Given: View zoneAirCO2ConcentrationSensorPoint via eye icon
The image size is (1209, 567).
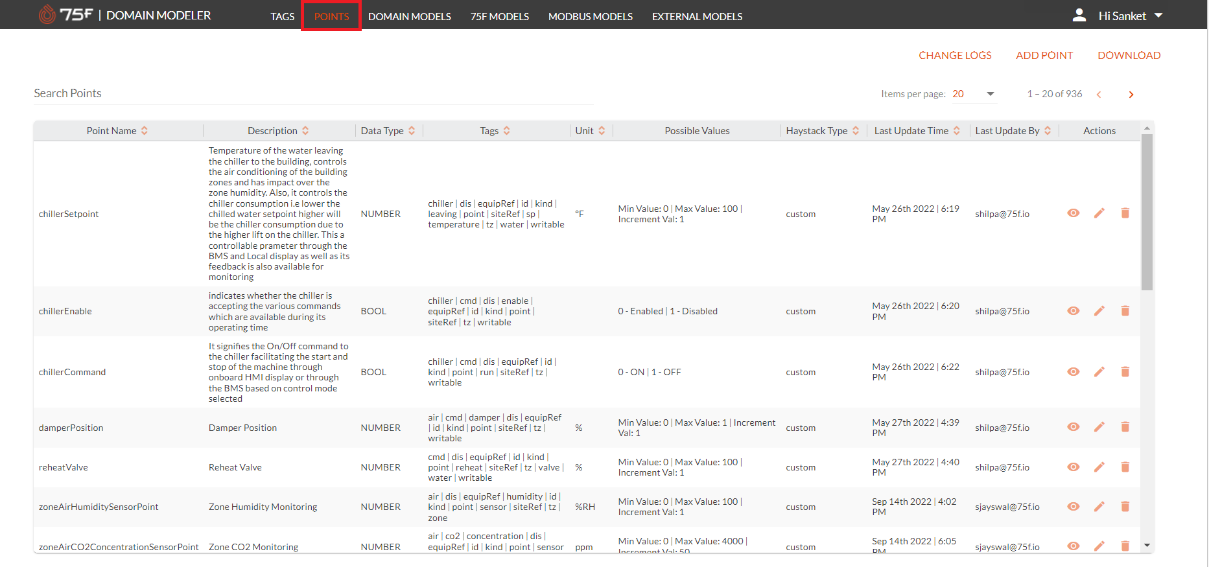Looking at the screenshot, I should (1074, 546).
